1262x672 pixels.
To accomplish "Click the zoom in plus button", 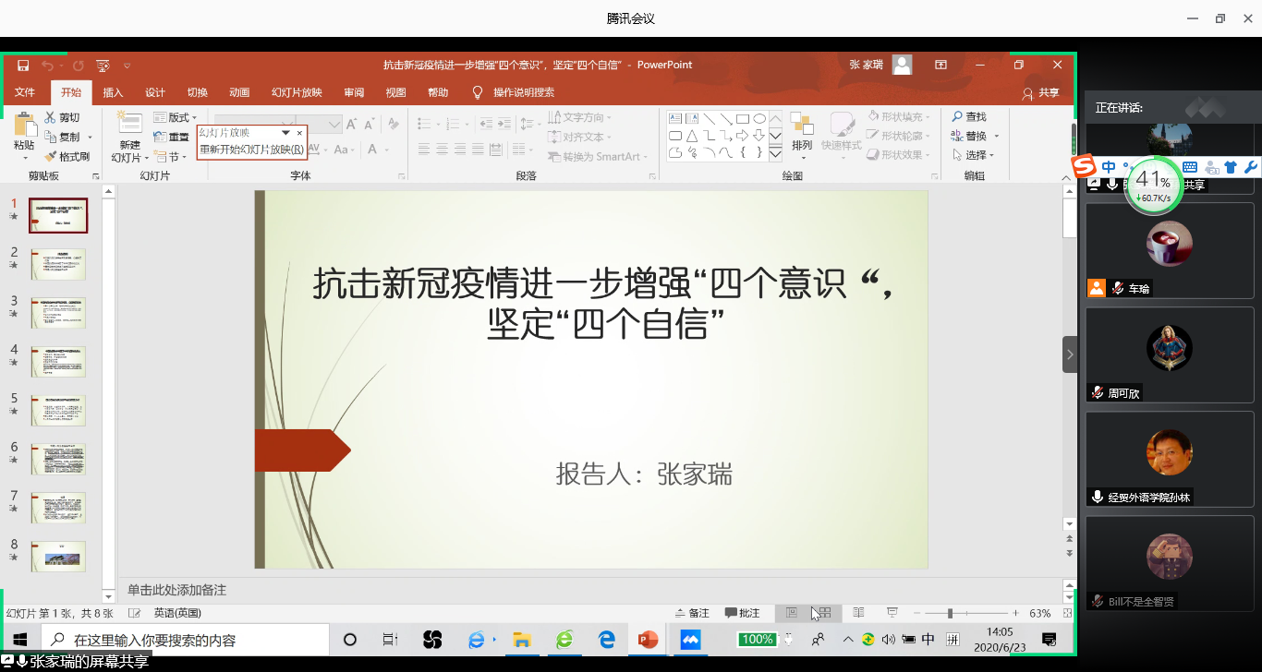I will (x=1015, y=613).
